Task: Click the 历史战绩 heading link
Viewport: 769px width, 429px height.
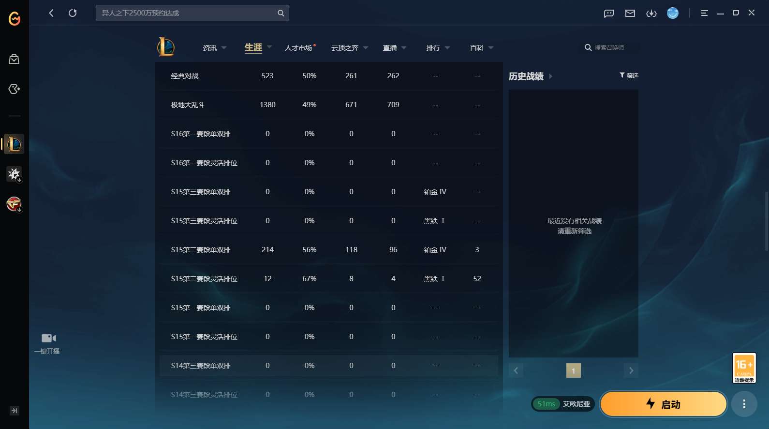Action: tap(526, 76)
